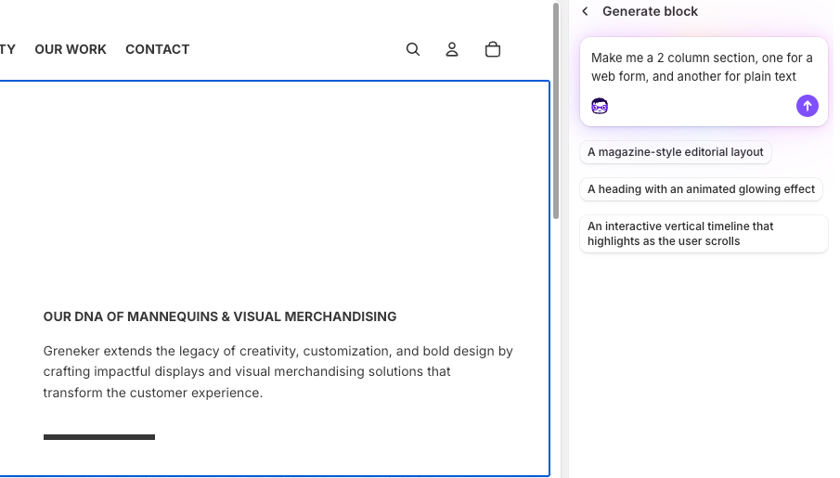The height and width of the screenshot is (478, 840).
Task: Click the glasses-face assistant icon
Action: pos(600,106)
